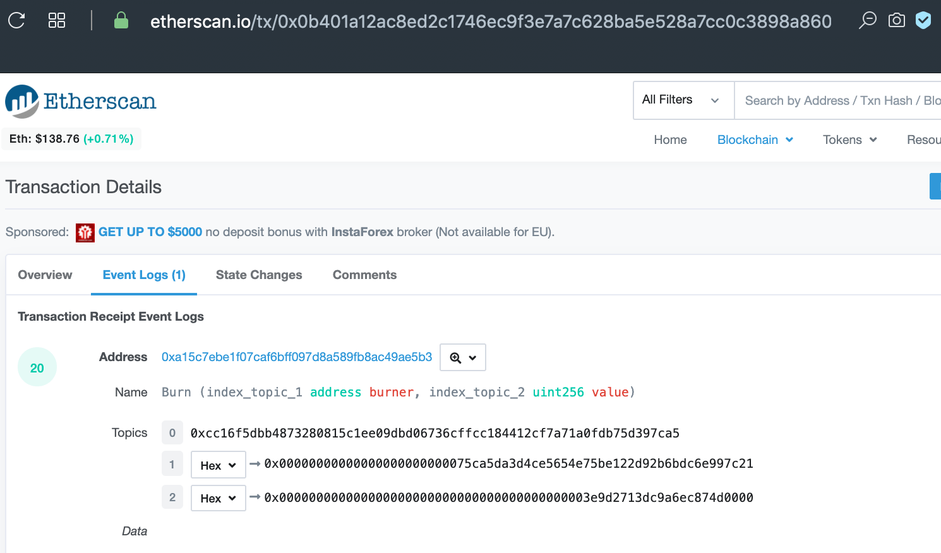Click the browser reload icon
This screenshot has height=553, width=941.
(17, 21)
